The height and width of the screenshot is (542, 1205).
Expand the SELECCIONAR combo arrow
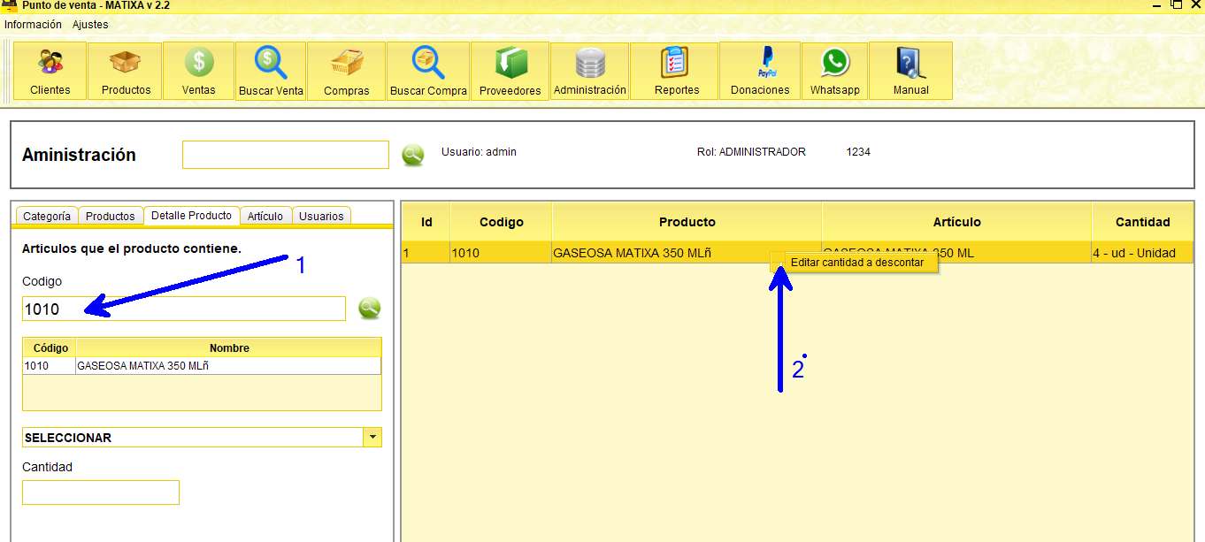point(373,437)
